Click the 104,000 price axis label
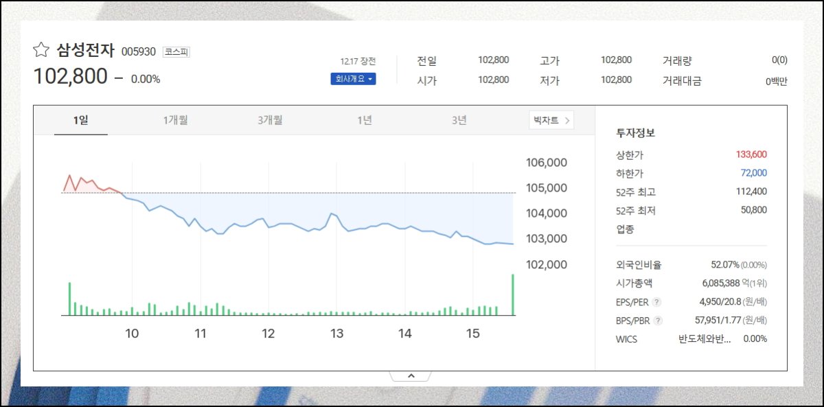The width and height of the screenshot is (824, 407). [x=547, y=213]
